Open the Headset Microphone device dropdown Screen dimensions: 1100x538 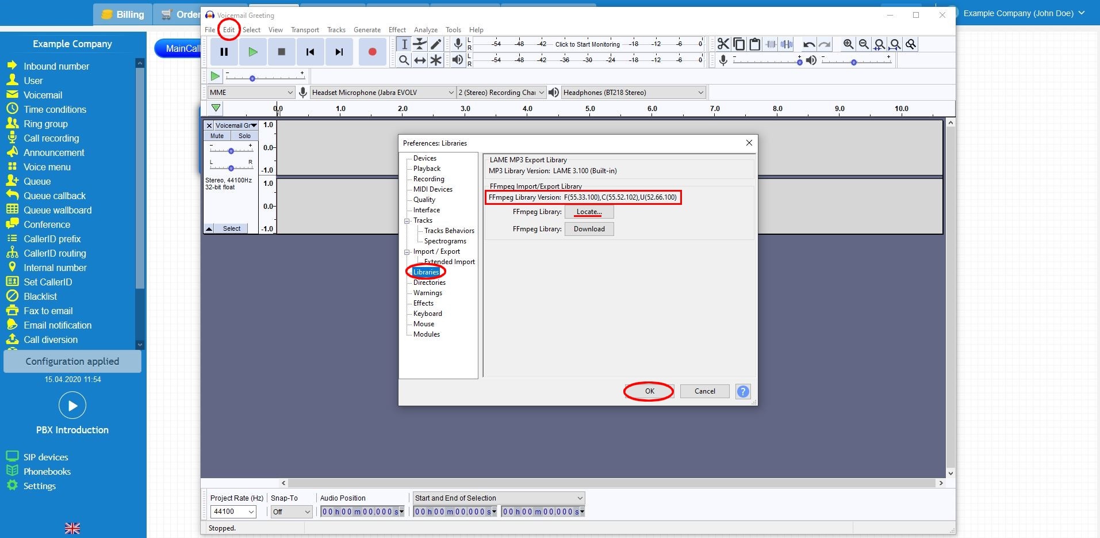(383, 92)
